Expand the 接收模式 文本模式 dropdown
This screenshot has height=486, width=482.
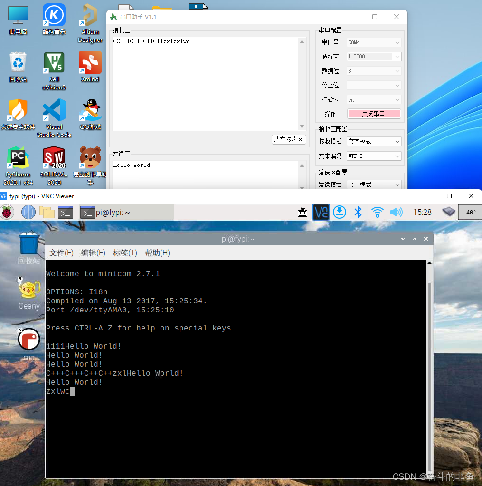(374, 141)
